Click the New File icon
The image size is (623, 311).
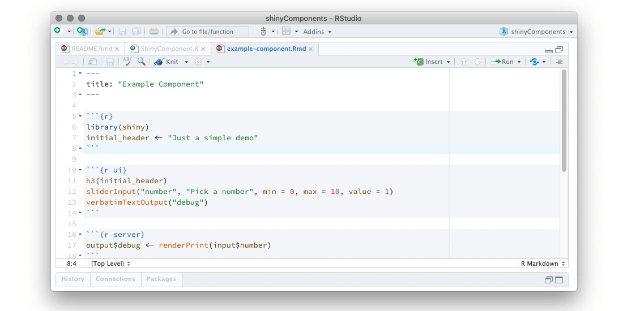pos(58,31)
